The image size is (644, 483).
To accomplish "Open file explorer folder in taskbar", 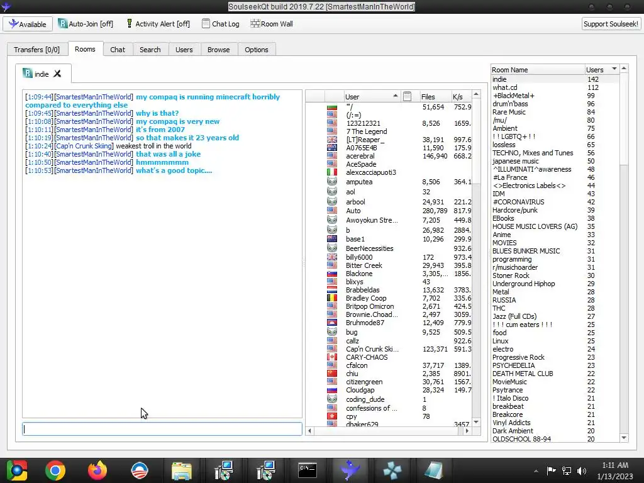I will pos(182,470).
